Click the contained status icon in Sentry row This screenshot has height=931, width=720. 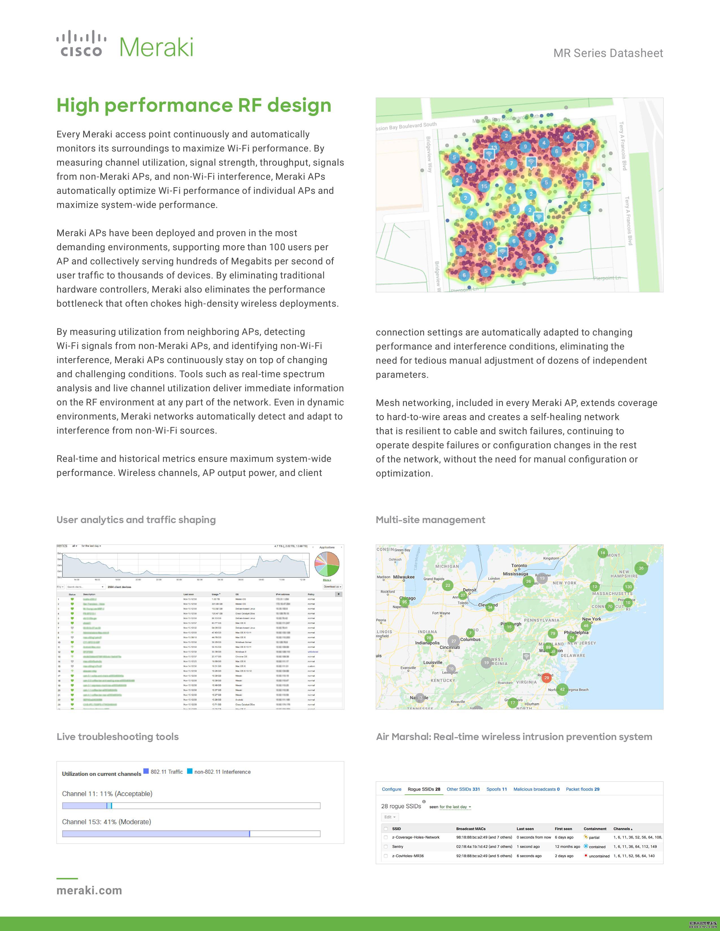pyautogui.click(x=586, y=846)
